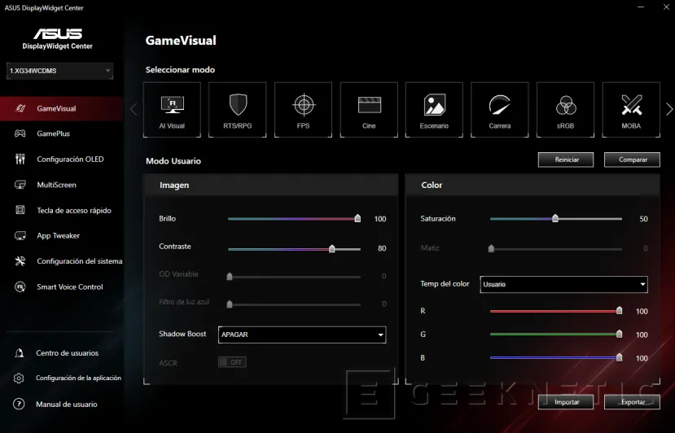Click the Imagen panel header
675x433 pixels.
[x=271, y=185]
